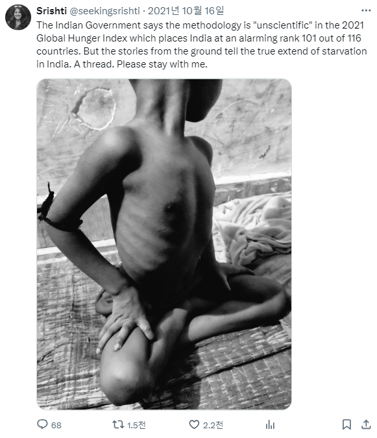Open the three-dot more options menu
The width and height of the screenshot is (377, 438).
point(366,10)
